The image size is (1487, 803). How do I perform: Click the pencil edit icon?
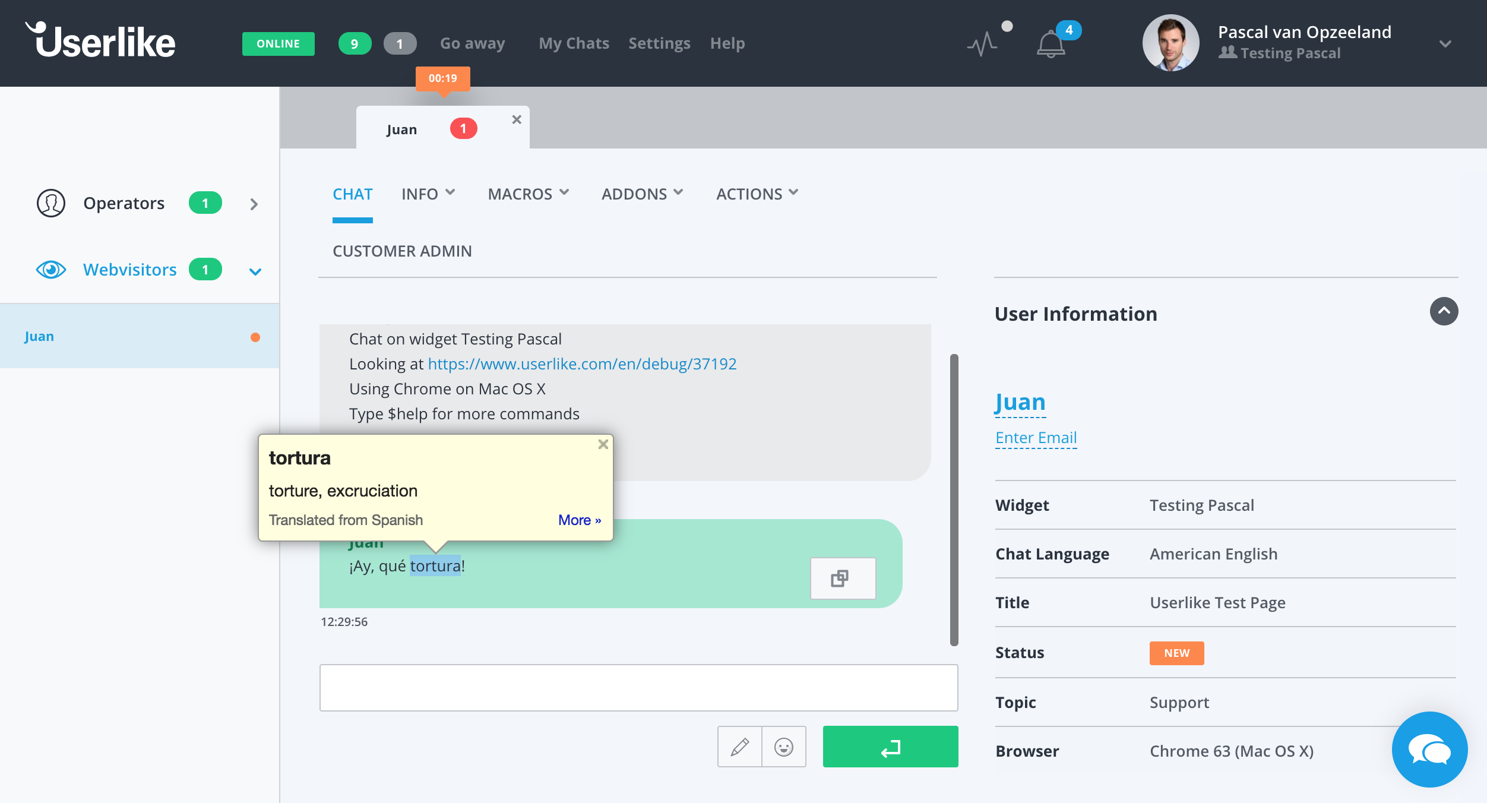739,747
